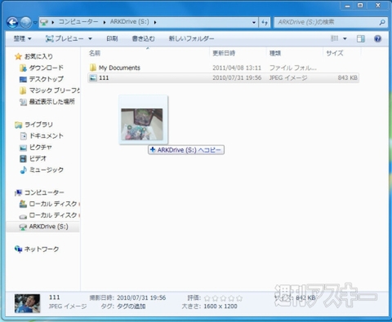392x322 pixels.
Task: Open the 整理 menu
Action: [x=22, y=39]
